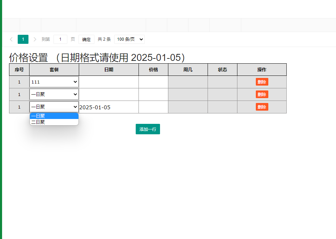Viewport: 336px width, 239px height.
Task: Click the 添加一行 button
Action: pos(148,129)
